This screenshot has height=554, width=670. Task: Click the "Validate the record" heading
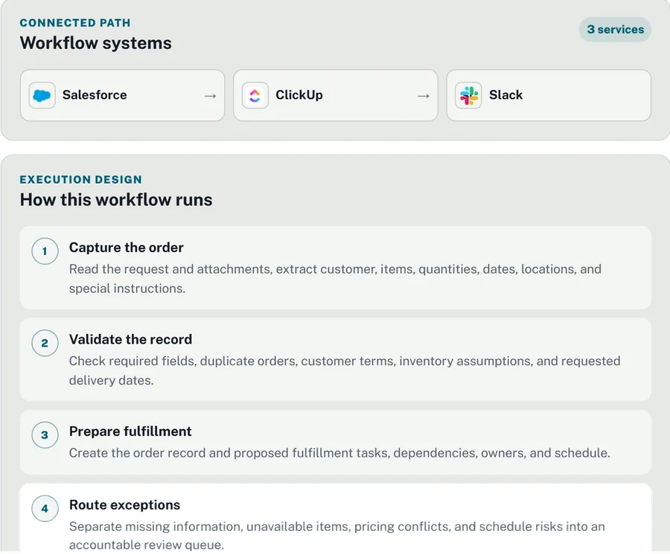click(131, 339)
